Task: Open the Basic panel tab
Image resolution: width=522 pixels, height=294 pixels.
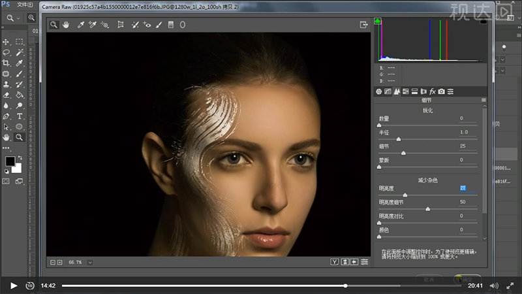Action: [379, 91]
